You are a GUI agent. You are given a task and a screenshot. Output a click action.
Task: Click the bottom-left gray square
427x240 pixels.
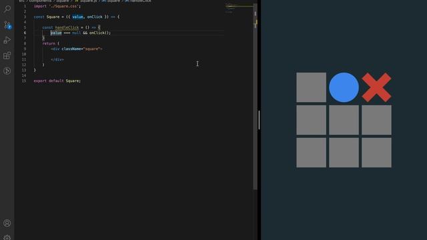click(311, 153)
